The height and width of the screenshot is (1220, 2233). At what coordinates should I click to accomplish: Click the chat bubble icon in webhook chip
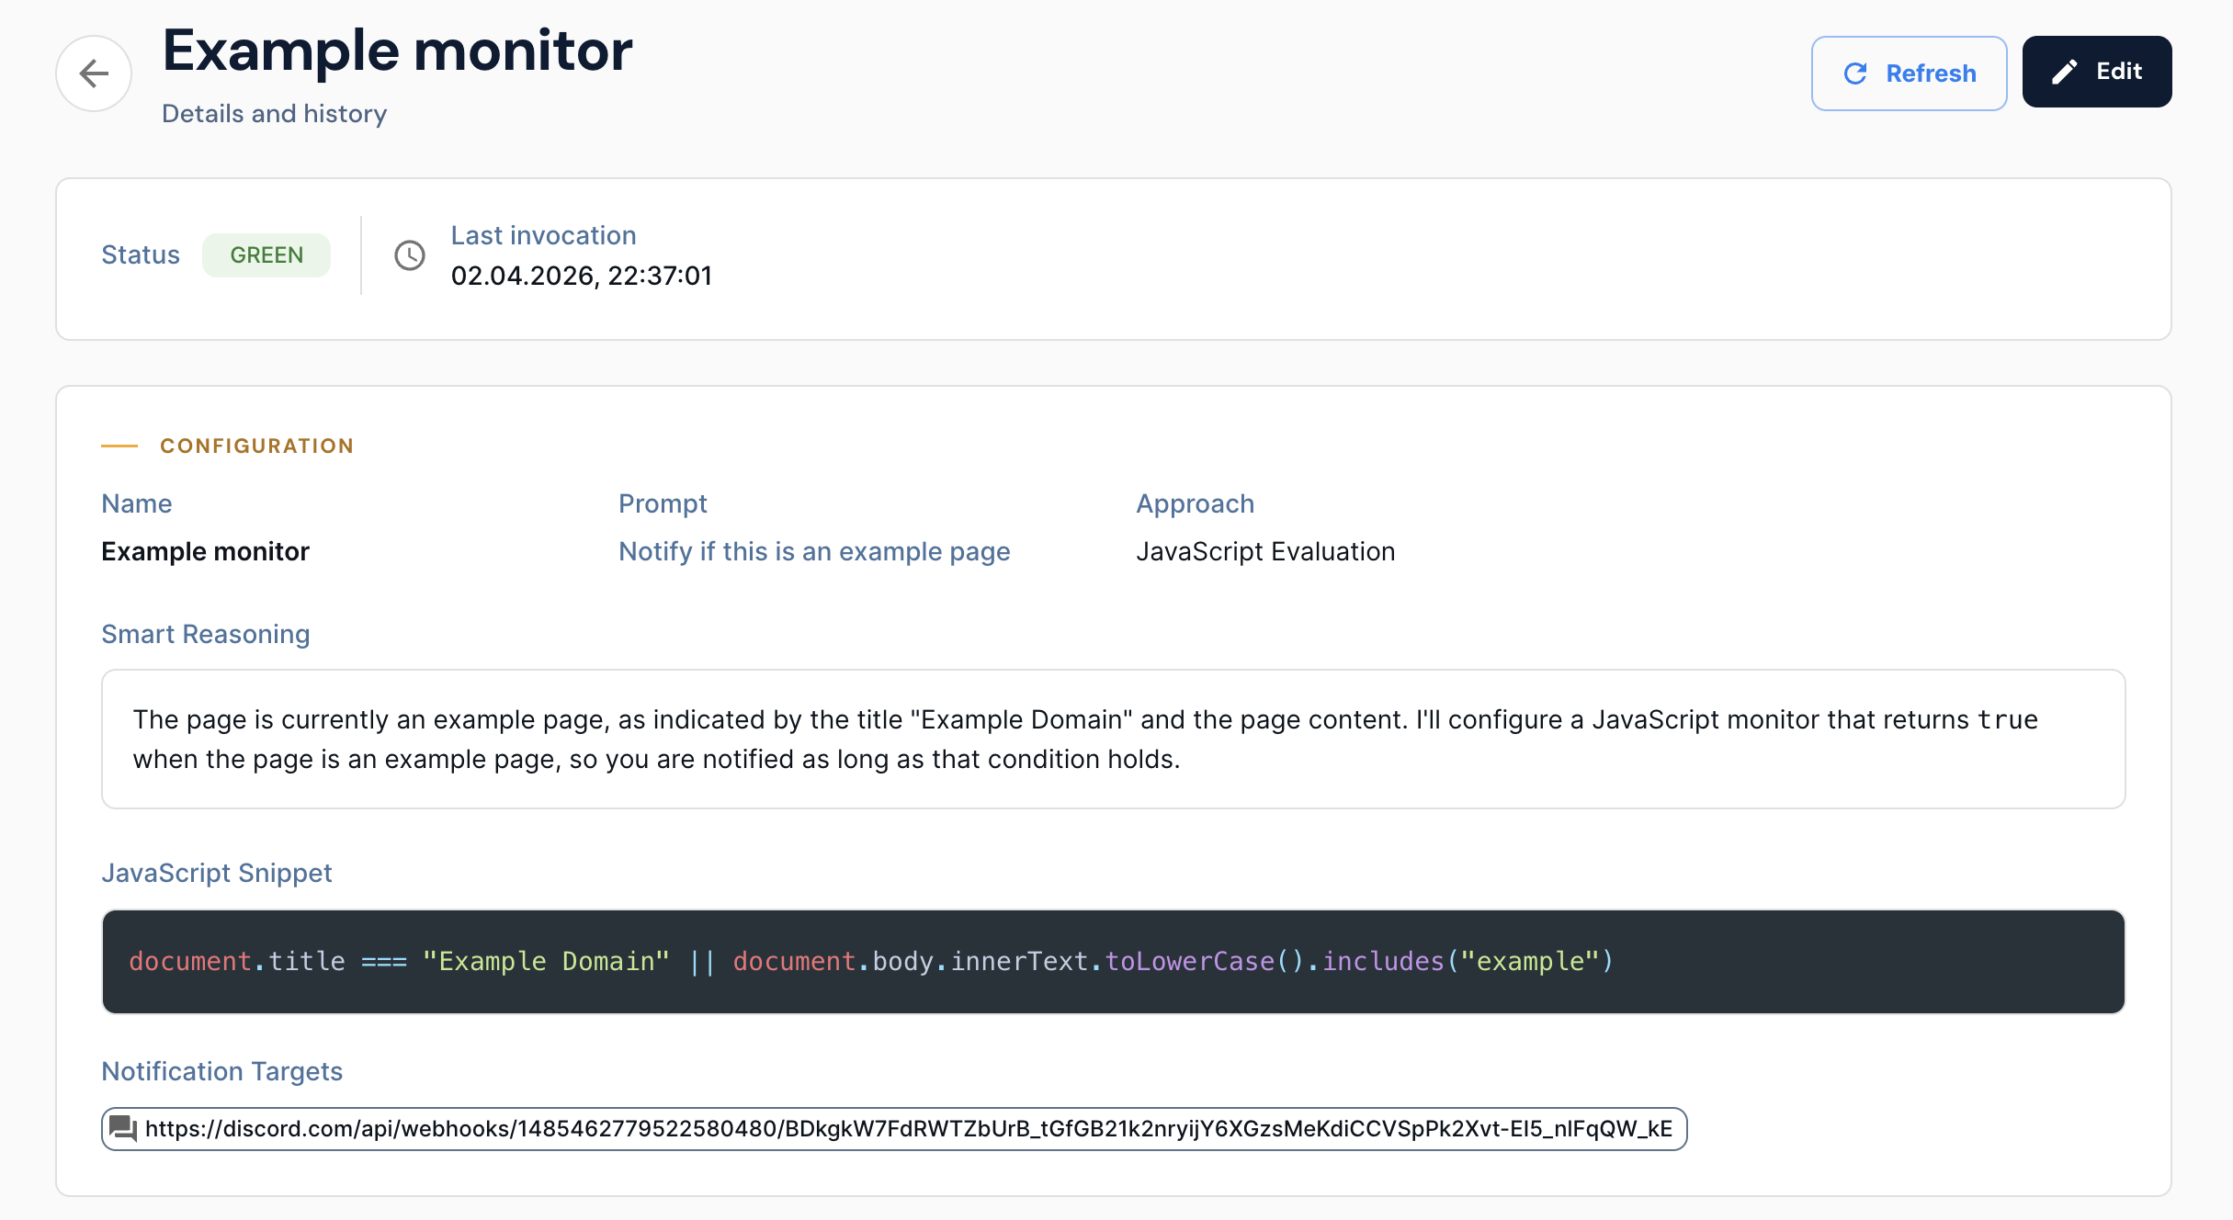pyautogui.click(x=123, y=1128)
